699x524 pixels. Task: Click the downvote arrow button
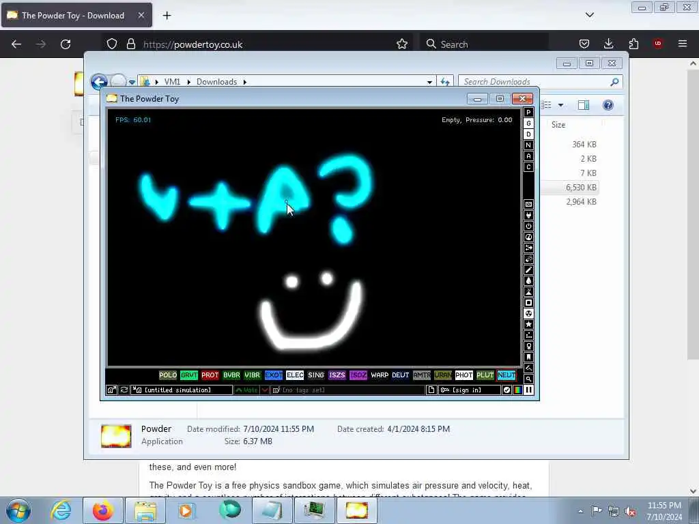point(265,390)
